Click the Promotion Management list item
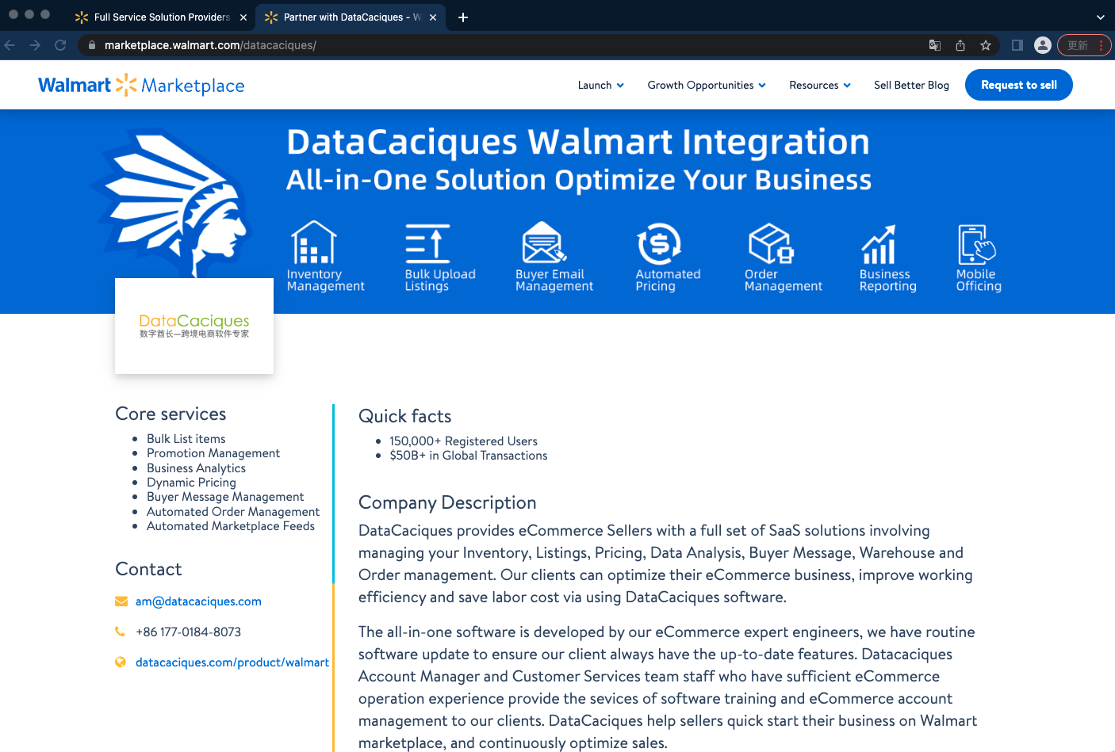The height and width of the screenshot is (752, 1115). (213, 453)
